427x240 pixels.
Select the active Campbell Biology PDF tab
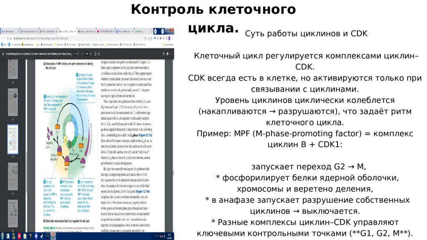67,31
